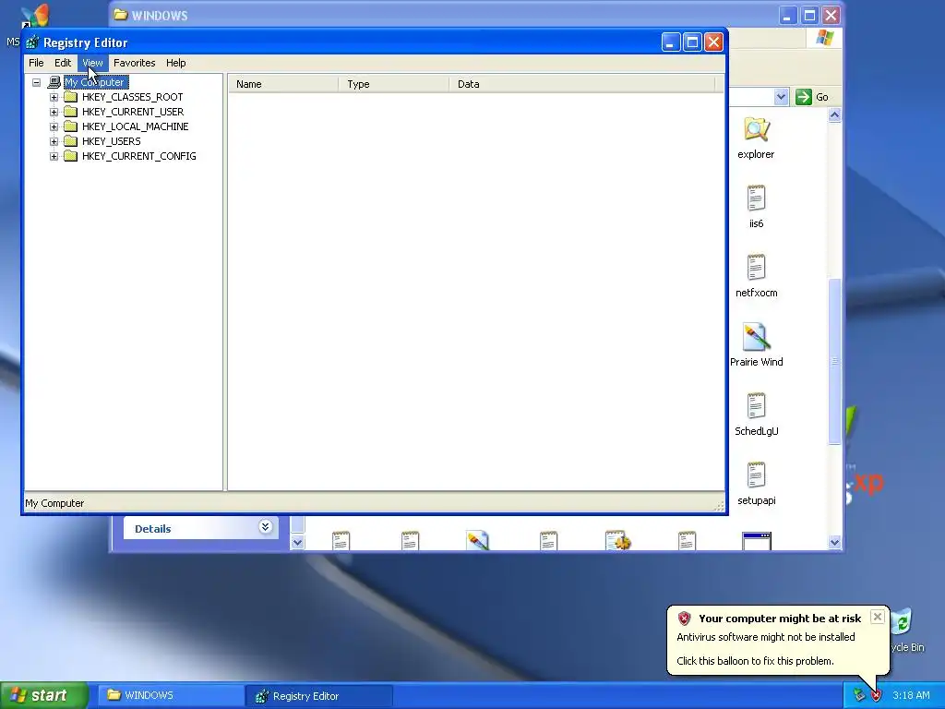The width and height of the screenshot is (945, 709).
Task: Maximize the Registry Editor window
Action: click(692, 42)
